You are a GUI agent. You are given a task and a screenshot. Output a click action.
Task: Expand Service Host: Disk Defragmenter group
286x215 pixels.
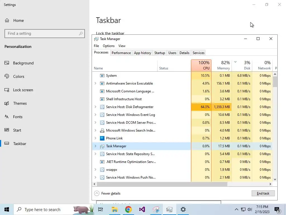(96, 107)
